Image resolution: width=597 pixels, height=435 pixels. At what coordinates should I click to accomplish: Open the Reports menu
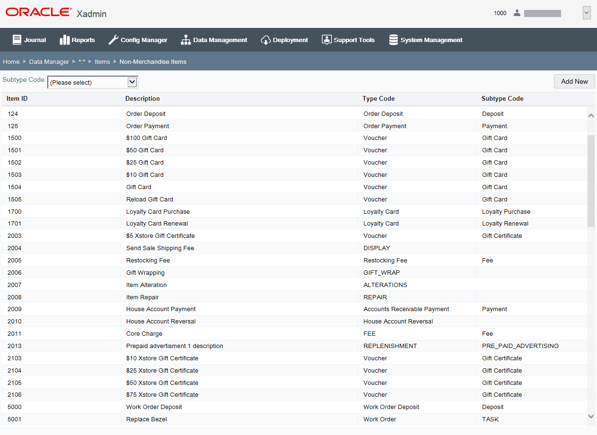(78, 40)
